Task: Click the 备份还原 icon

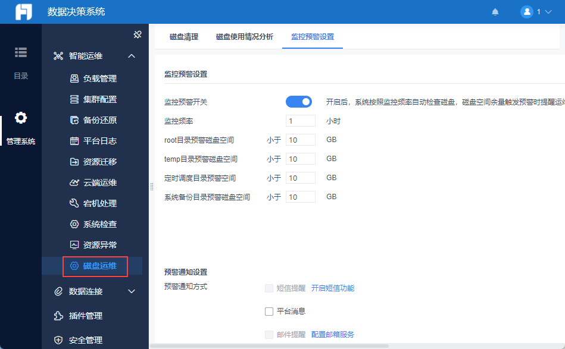Action: coord(74,120)
